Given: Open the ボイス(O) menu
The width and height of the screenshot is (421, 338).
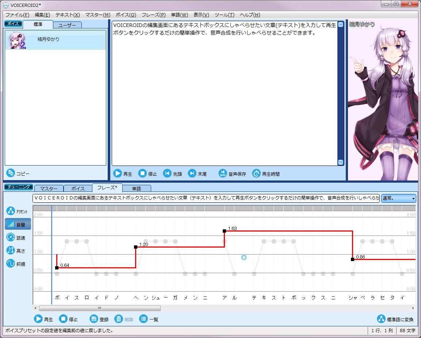Looking at the screenshot, I should [x=126, y=15].
